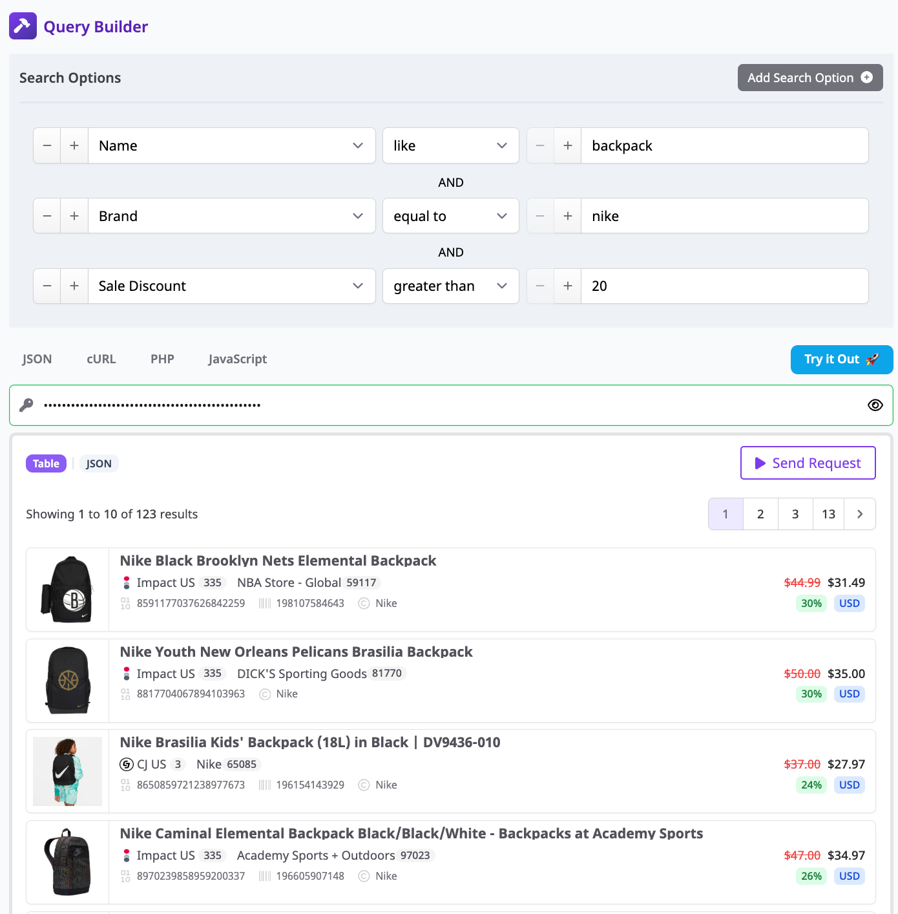Click the Send Request button

tap(808, 463)
